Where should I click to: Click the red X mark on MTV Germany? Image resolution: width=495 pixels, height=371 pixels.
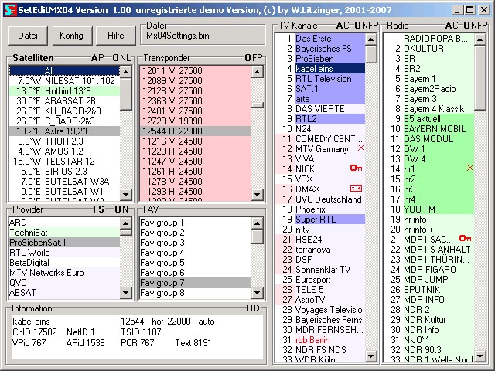361,148
